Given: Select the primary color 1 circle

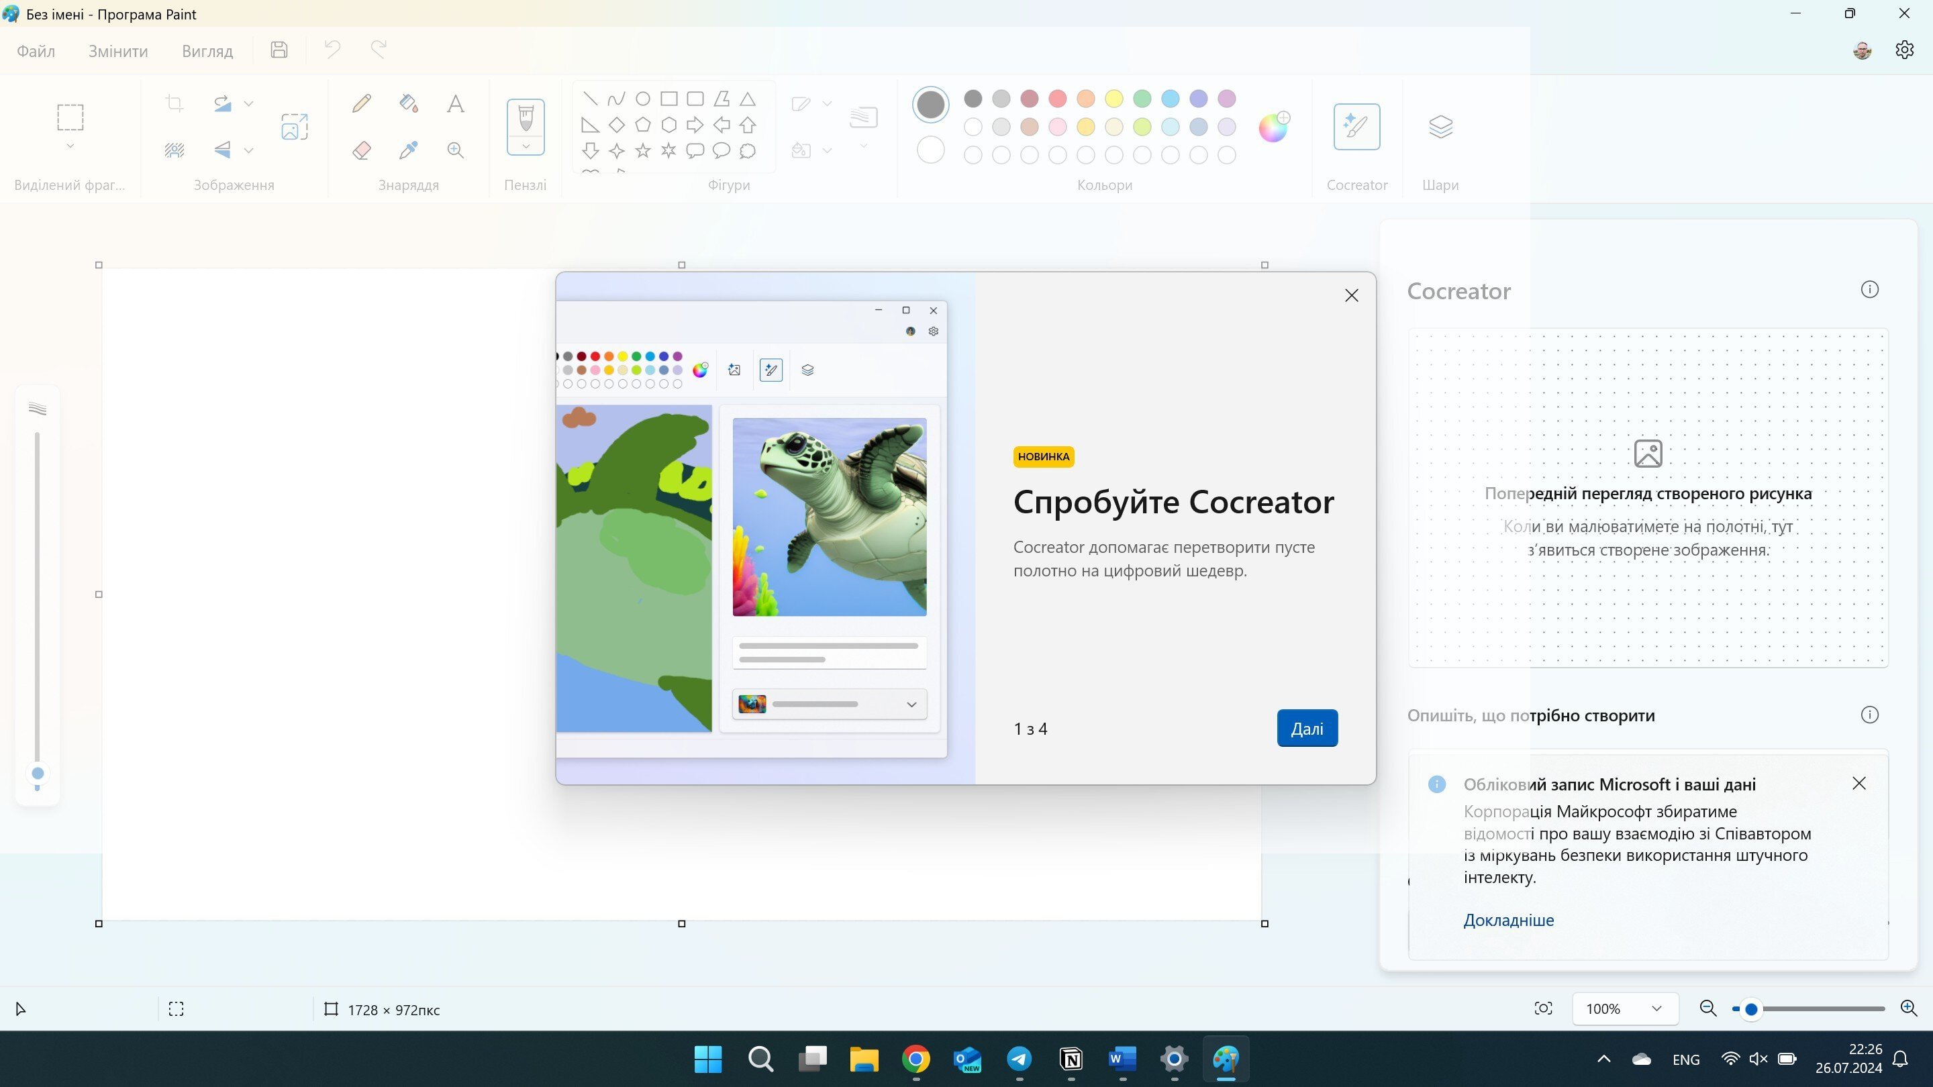Looking at the screenshot, I should pyautogui.click(x=930, y=104).
